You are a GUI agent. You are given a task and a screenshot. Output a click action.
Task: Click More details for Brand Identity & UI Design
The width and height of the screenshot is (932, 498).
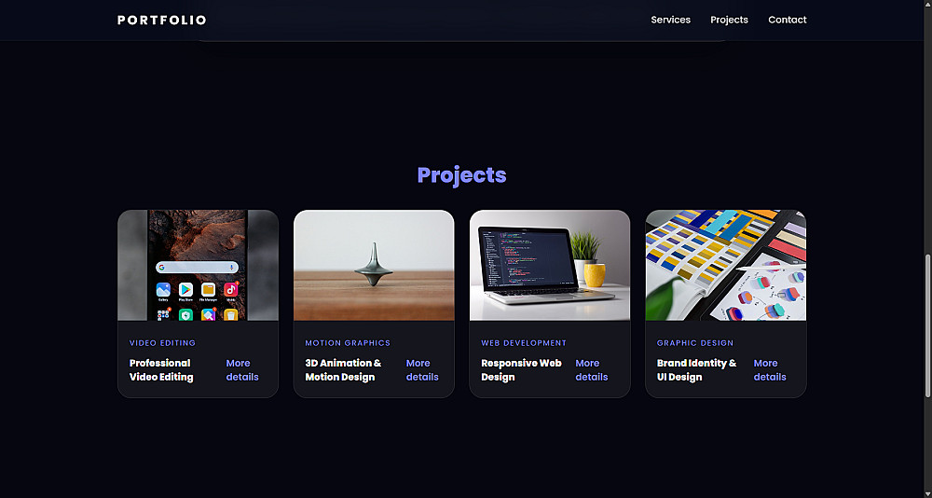pyautogui.click(x=770, y=370)
